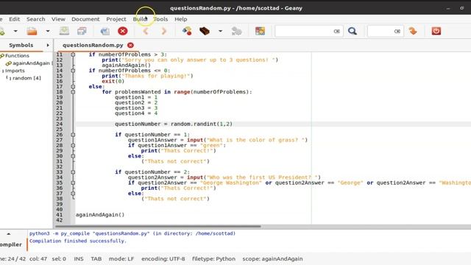This screenshot has height=265, width=471.
Task: Collapse the code fold at line 26
Action: [x=73, y=135]
